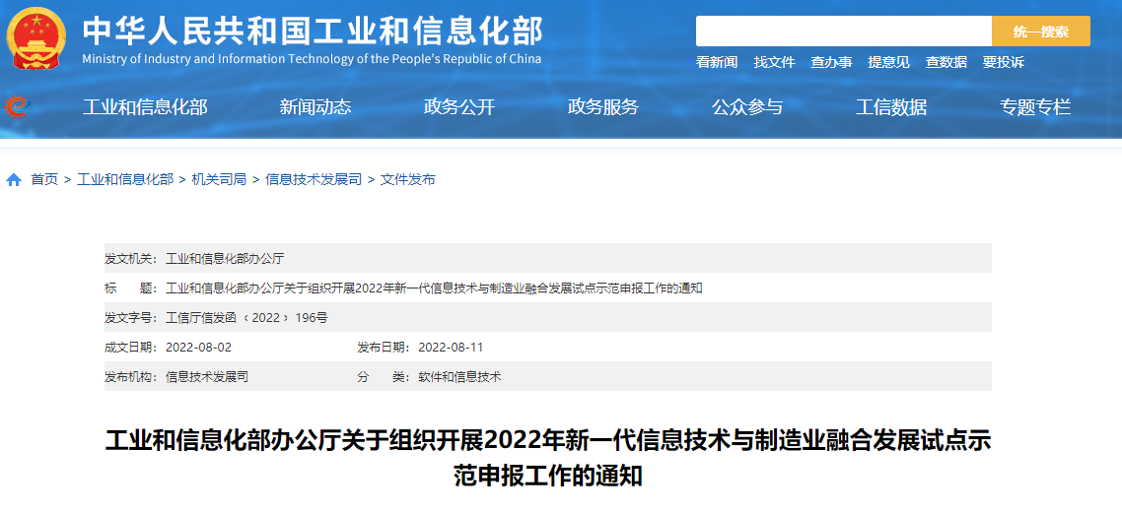Click the home icon in breadcrumb
The image size is (1122, 513).
14,180
